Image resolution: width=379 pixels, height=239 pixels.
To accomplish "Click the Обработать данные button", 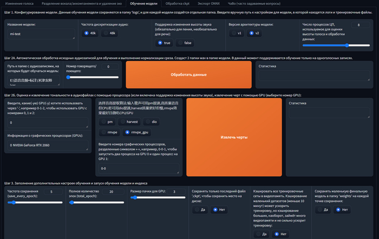I will coord(188,75).
